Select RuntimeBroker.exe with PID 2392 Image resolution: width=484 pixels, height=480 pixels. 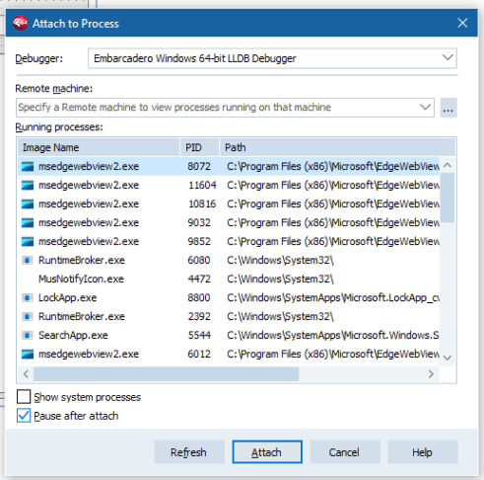[x=82, y=317]
